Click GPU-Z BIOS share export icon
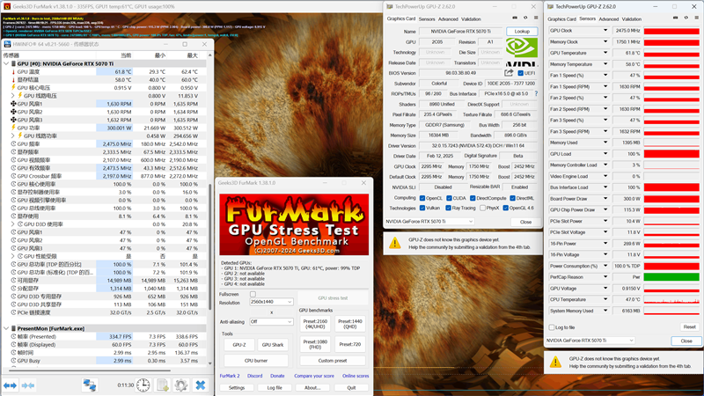The width and height of the screenshot is (704, 396). 509,73
